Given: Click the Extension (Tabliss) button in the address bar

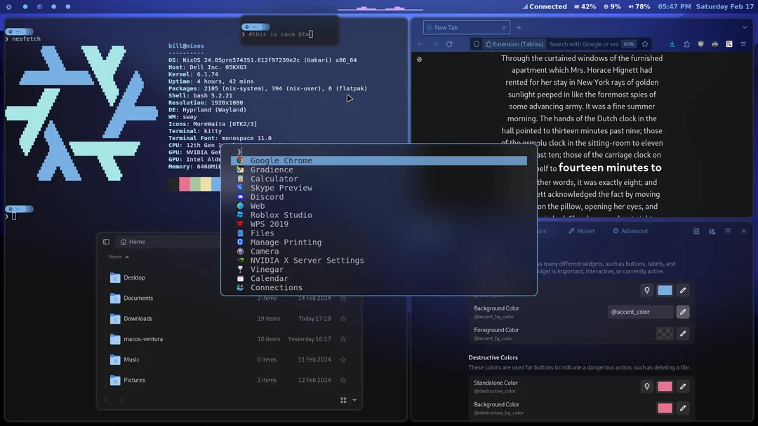Looking at the screenshot, I should click(x=514, y=43).
